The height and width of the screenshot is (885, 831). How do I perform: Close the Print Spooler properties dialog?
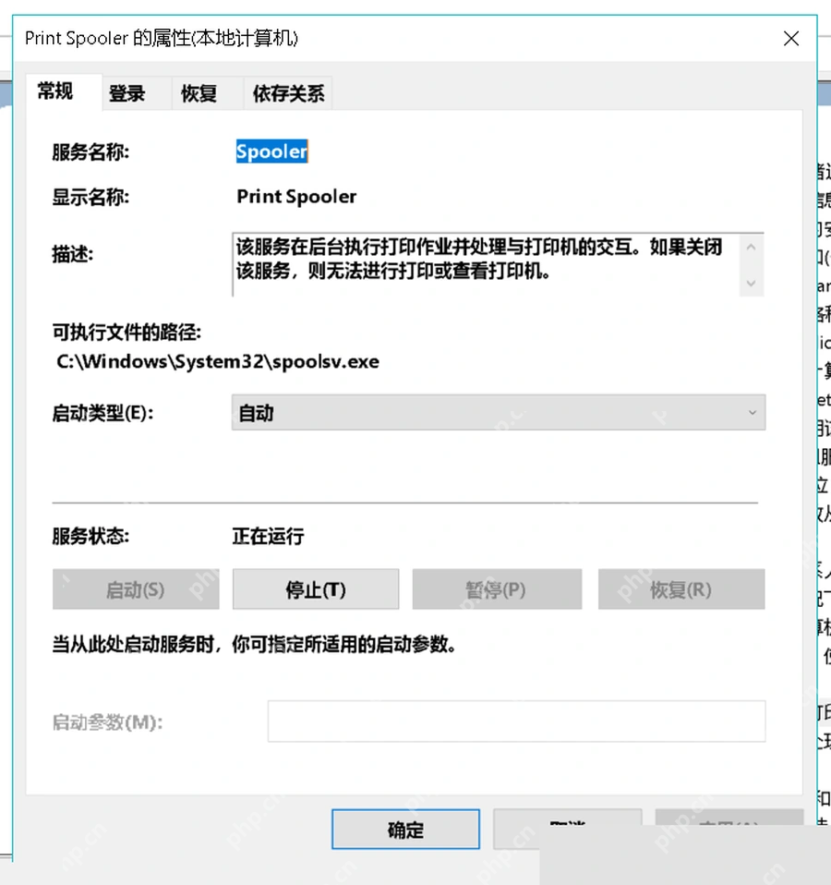coord(791,39)
